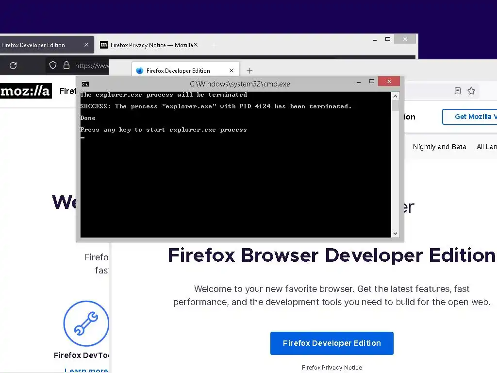Click the cmd scrollbar down arrow
The width and height of the screenshot is (497, 373).
coord(395,234)
